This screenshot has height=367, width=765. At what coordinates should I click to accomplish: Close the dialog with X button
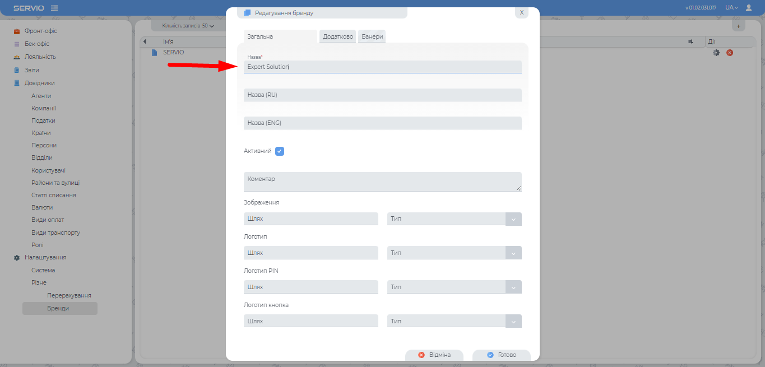click(x=521, y=12)
